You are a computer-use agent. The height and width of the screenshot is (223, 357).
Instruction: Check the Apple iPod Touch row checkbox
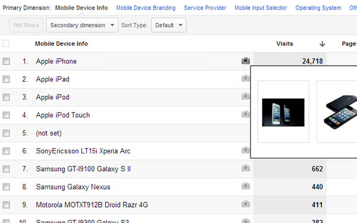(x=6, y=115)
